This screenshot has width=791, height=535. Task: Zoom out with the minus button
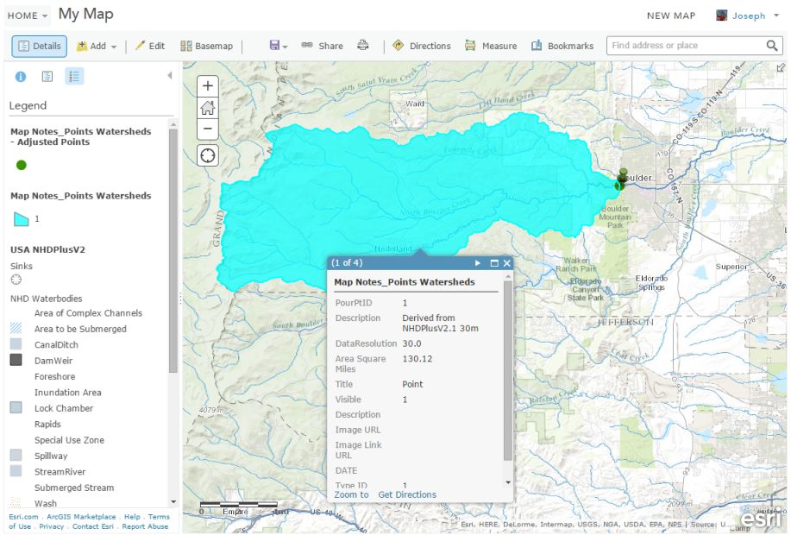coord(208,129)
